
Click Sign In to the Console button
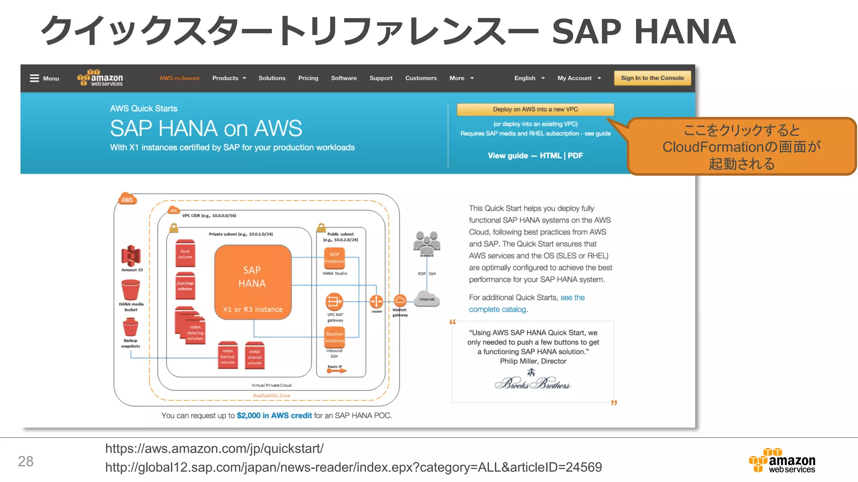click(x=652, y=78)
